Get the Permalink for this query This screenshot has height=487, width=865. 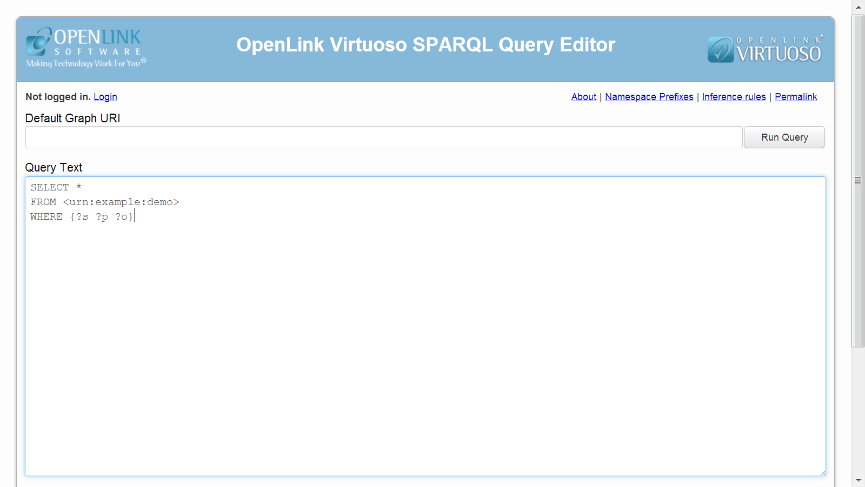795,97
